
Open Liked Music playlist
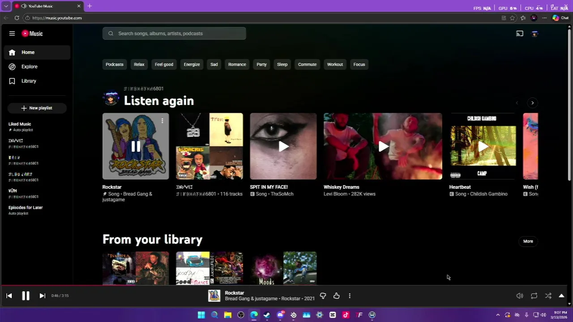pyautogui.click(x=38, y=127)
